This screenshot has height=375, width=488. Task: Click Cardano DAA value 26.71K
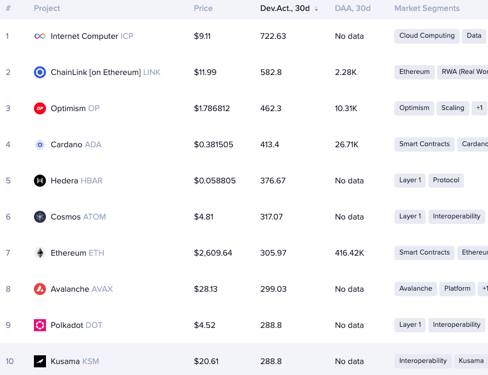347,145
